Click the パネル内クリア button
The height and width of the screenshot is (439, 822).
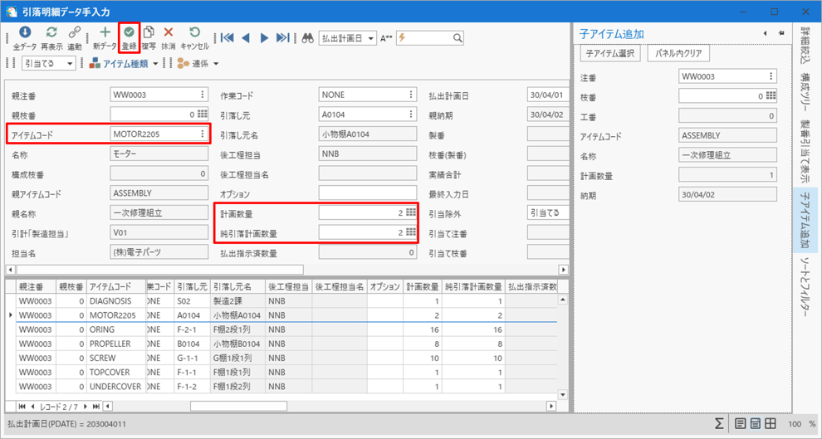[678, 54]
